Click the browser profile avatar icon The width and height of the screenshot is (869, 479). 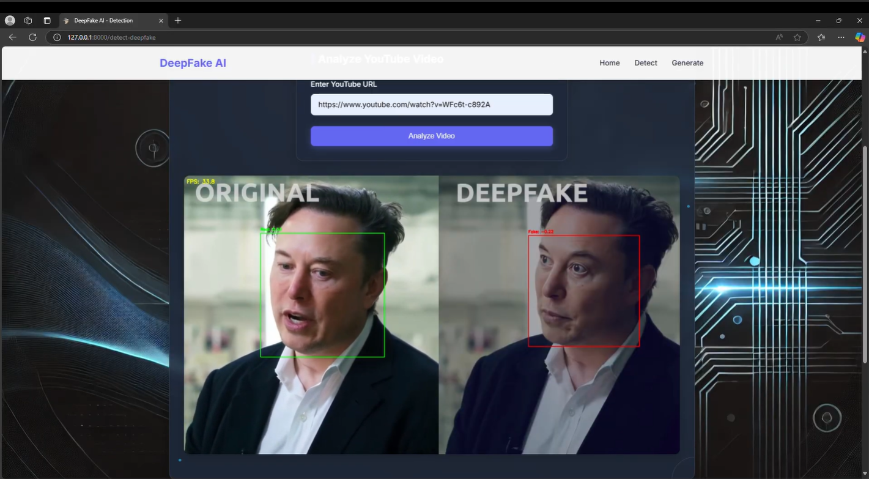tap(10, 20)
